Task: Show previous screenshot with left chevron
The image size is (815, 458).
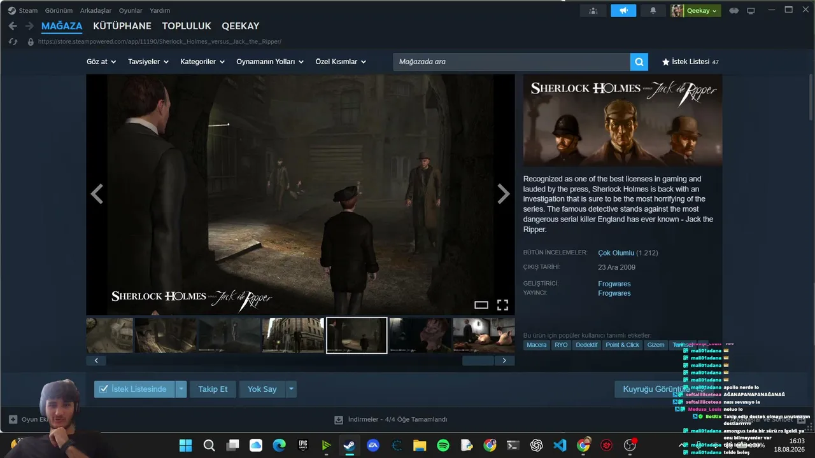Action: [97, 194]
